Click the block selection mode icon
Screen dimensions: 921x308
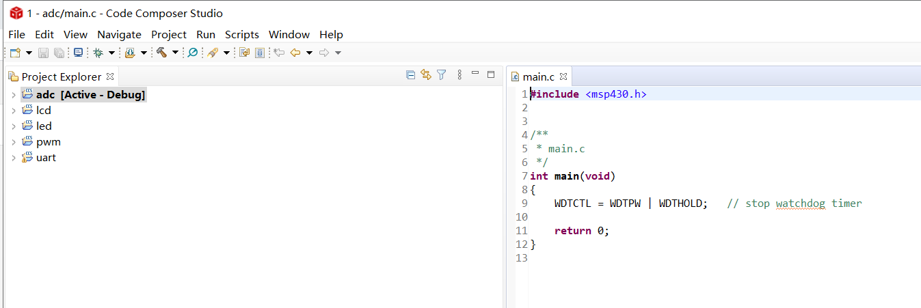[260, 53]
